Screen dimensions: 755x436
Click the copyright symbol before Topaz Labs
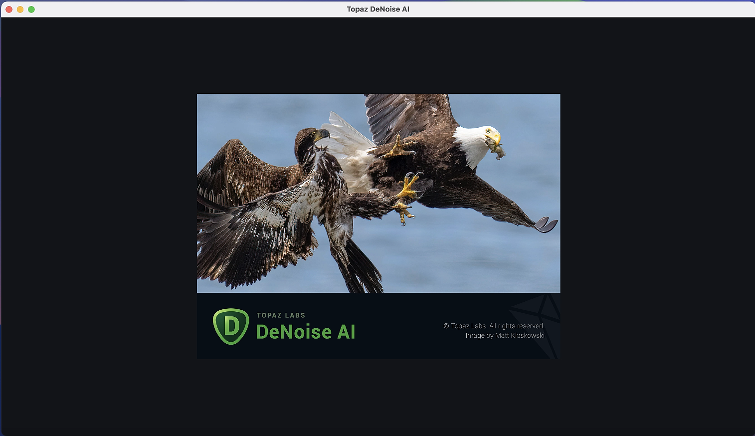coord(446,326)
